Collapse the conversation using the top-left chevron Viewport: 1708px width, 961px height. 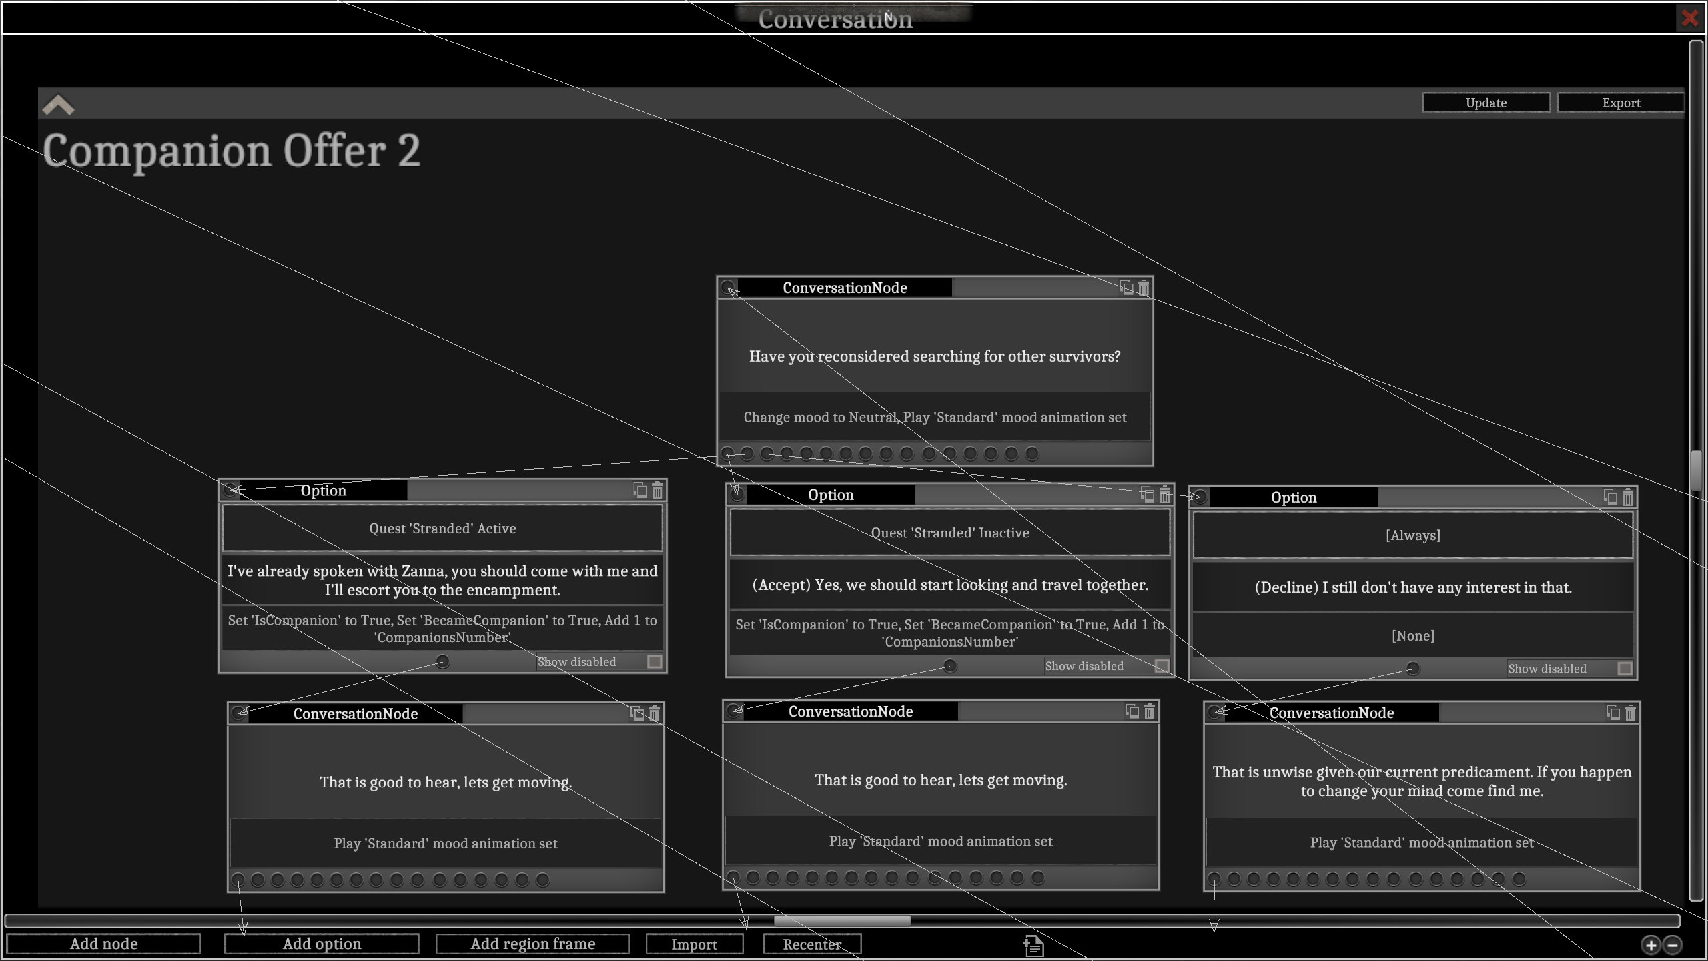coord(59,104)
